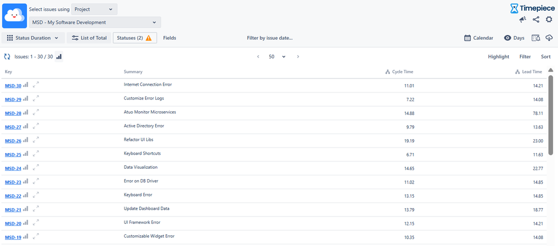This screenshot has height=246, width=558.
Task: Open issue link MSD-30
Action: (x=13, y=86)
